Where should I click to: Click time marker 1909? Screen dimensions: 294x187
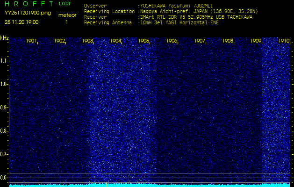256,41
